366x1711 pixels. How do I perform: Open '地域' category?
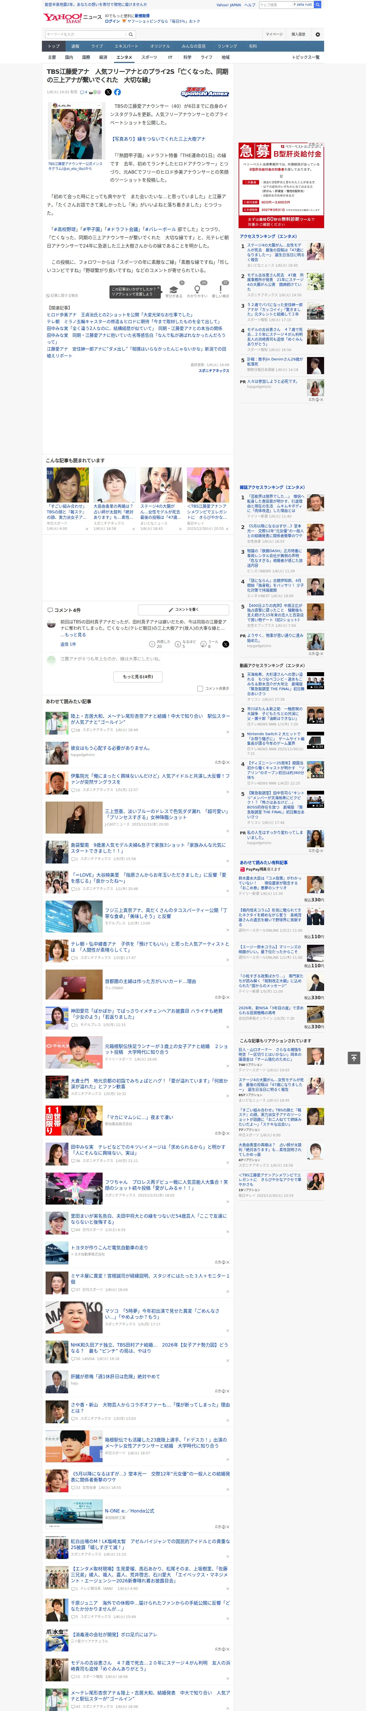point(225,57)
